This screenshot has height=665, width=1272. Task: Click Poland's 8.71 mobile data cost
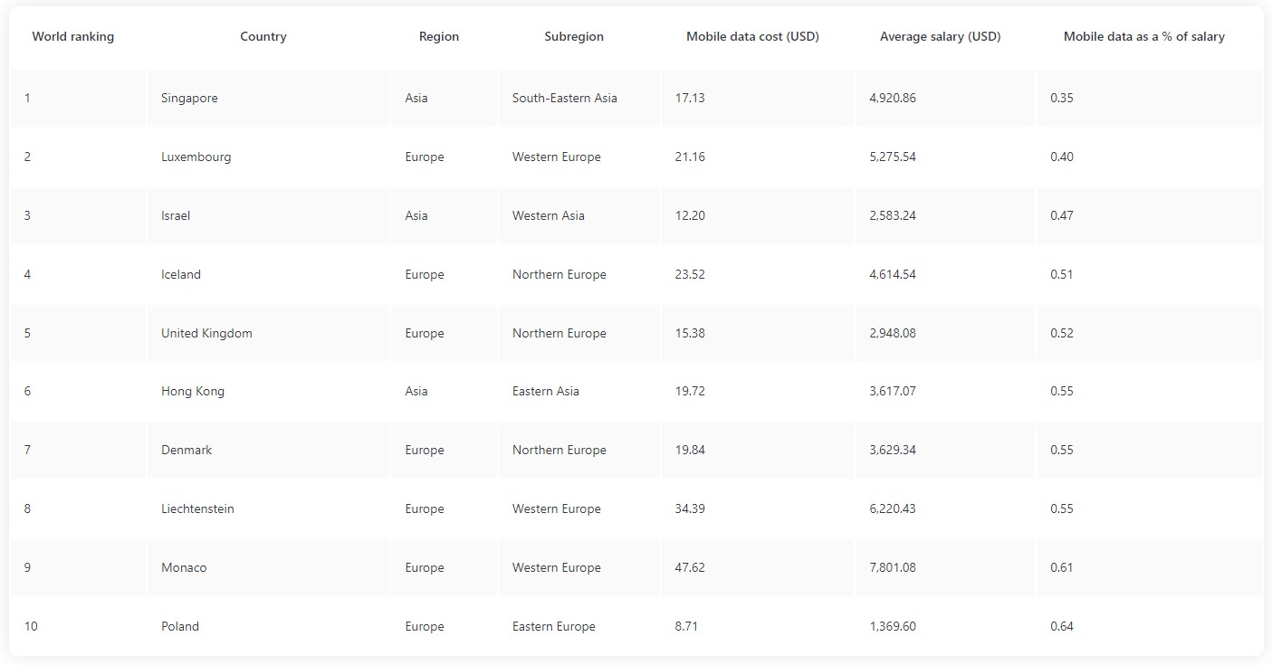[686, 627]
